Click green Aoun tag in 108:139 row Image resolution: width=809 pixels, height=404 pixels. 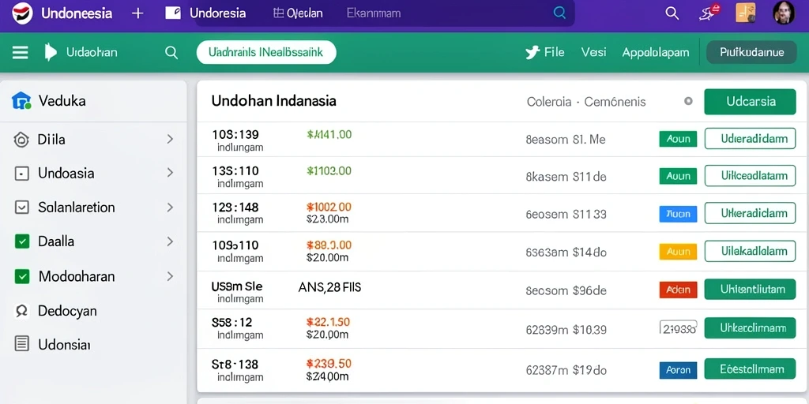(x=678, y=139)
